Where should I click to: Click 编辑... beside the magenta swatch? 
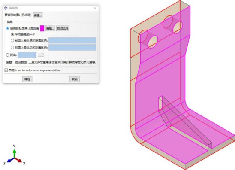tap(50, 28)
